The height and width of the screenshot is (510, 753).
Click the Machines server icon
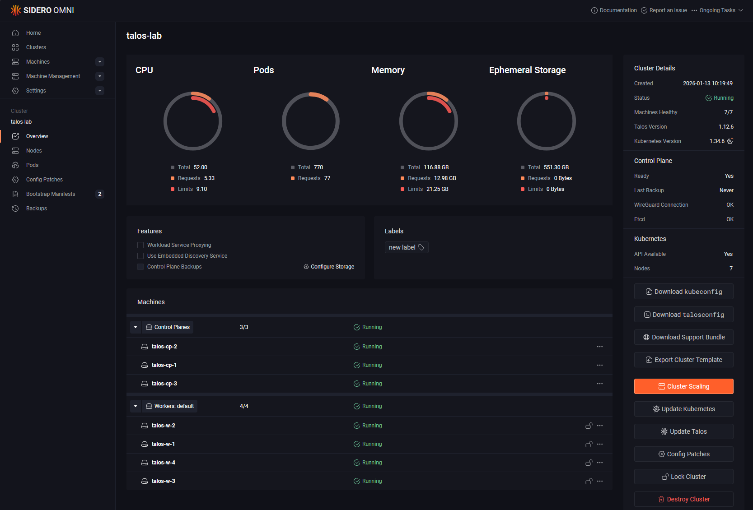[x=15, y=62]
